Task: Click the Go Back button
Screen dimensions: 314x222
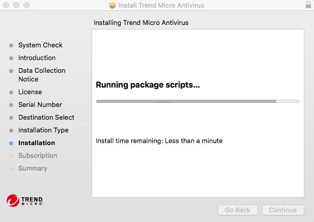Action: pos(238,210)
